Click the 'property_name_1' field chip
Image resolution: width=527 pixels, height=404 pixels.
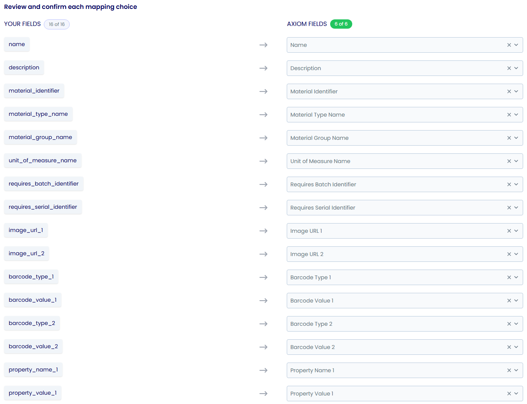(33, 370)
